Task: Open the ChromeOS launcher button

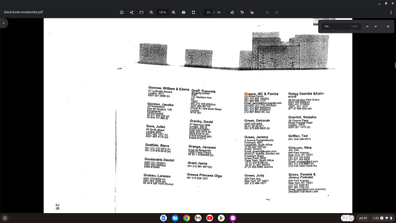Action: point(5,218)
